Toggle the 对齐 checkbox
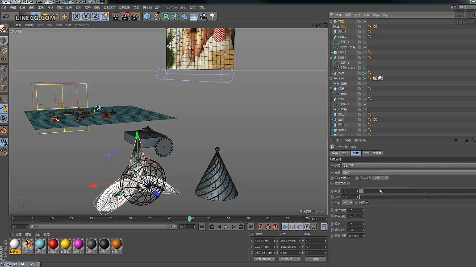The width and height of the screenshot is (476, 267). (x=367, y=202)
